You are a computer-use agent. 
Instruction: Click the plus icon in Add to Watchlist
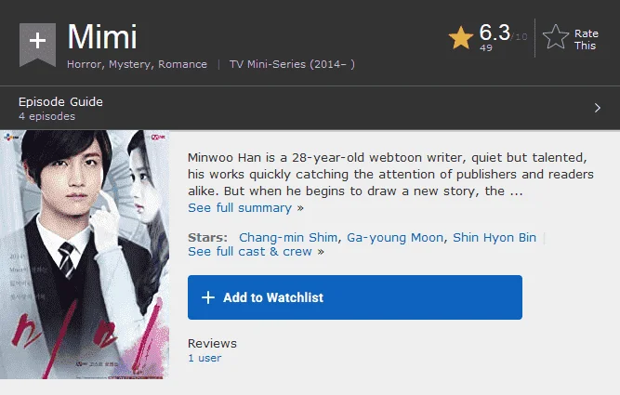208,297
